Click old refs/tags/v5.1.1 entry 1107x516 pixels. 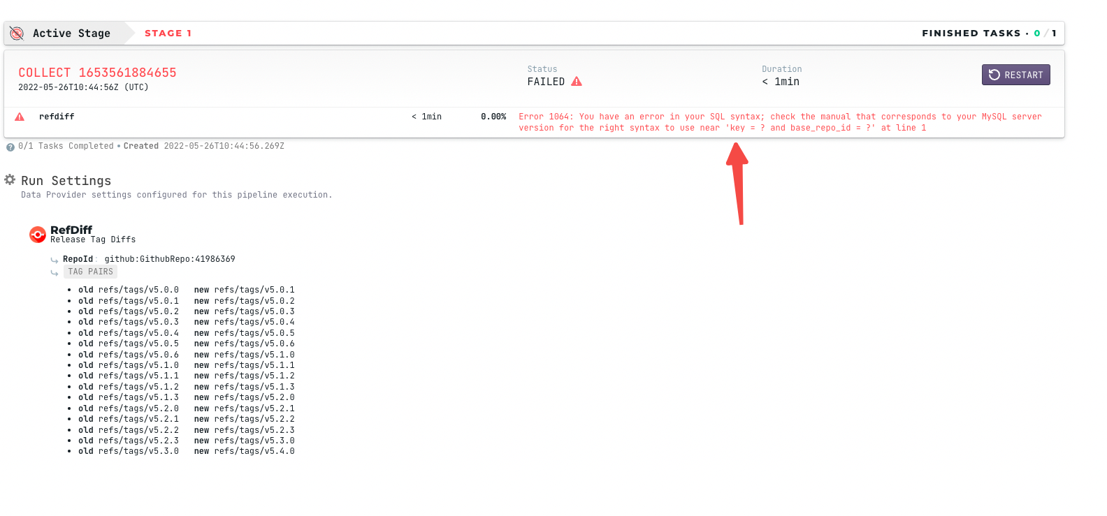[129, 376]
